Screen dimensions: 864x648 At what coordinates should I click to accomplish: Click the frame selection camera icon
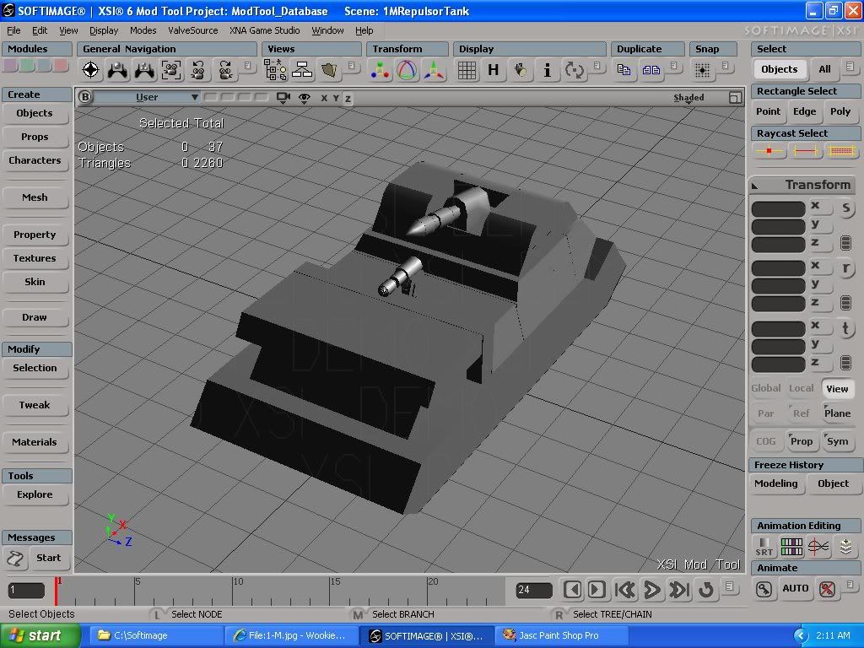tap(170, 70)
